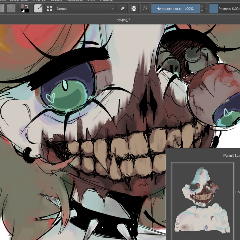240x240 pixels.
Task: Open the brush settings editor
Action: click(x=38, y=9)
